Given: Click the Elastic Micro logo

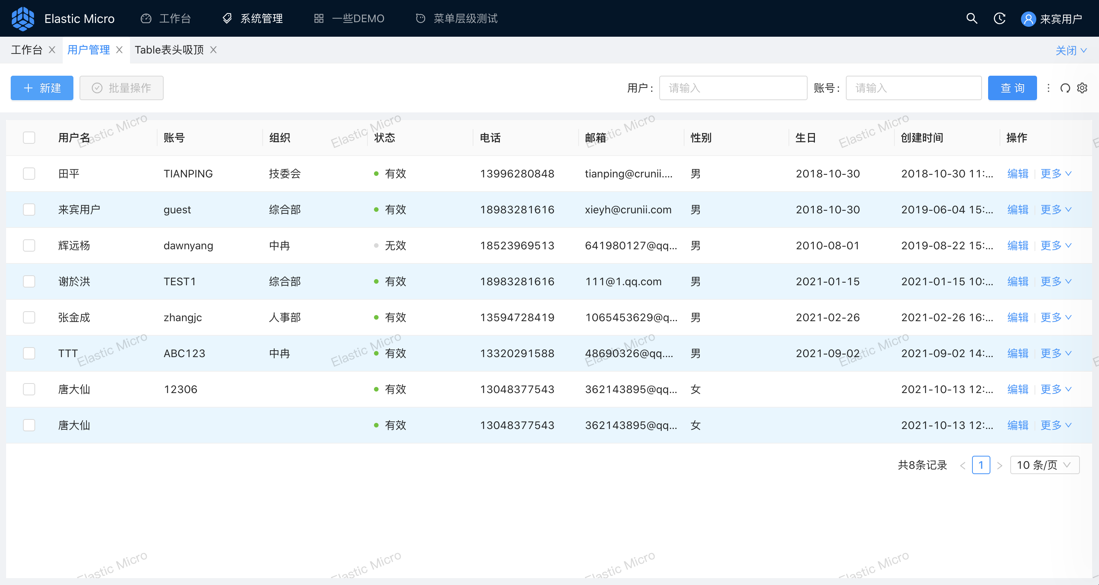Looking at the screenshot, I should point(23,18).
